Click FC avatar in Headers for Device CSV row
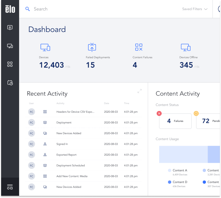Viewport: 221px width, 198px height. pos(32,112)
